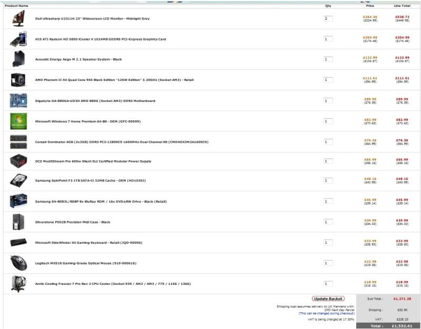The width and height of the screenshot is (421, 329).
Task: Click quantity field for Gigabyte motherboard
Action: (328, 100)
